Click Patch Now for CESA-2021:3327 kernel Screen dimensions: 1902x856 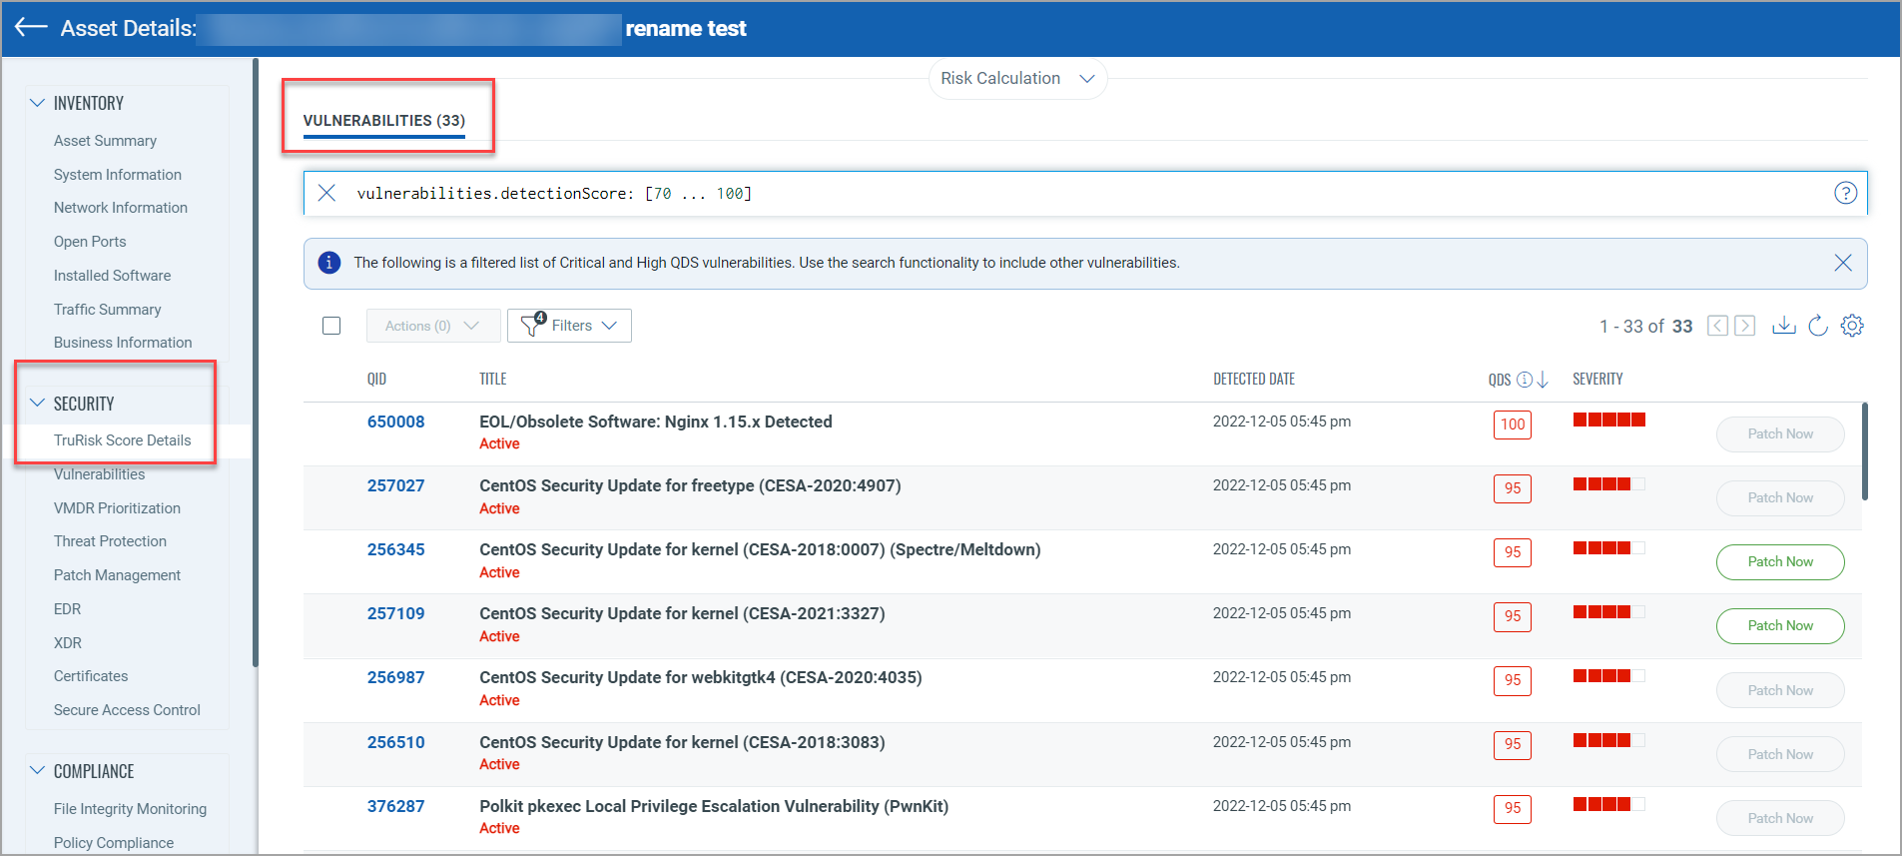click(1779, 626)
